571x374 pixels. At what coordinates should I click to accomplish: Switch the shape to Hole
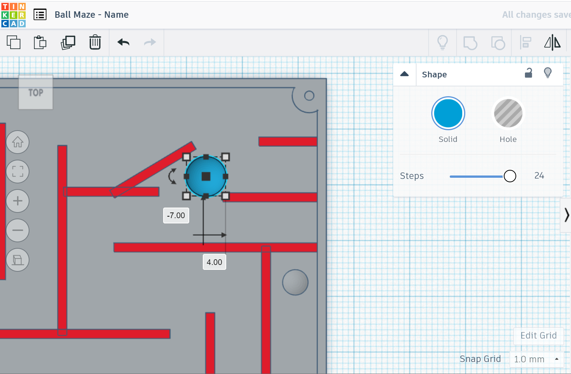pos(508,113)
